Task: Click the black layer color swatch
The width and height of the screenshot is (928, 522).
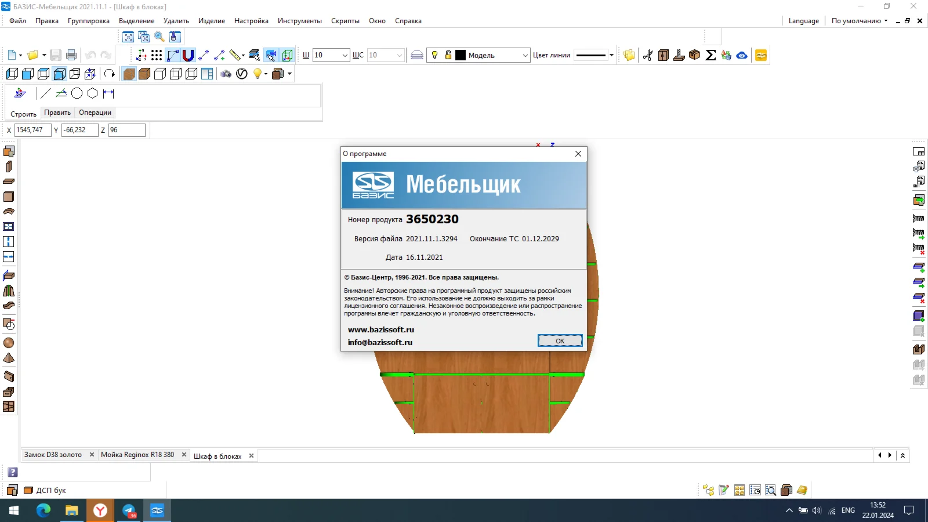Action: click(461, 55)
